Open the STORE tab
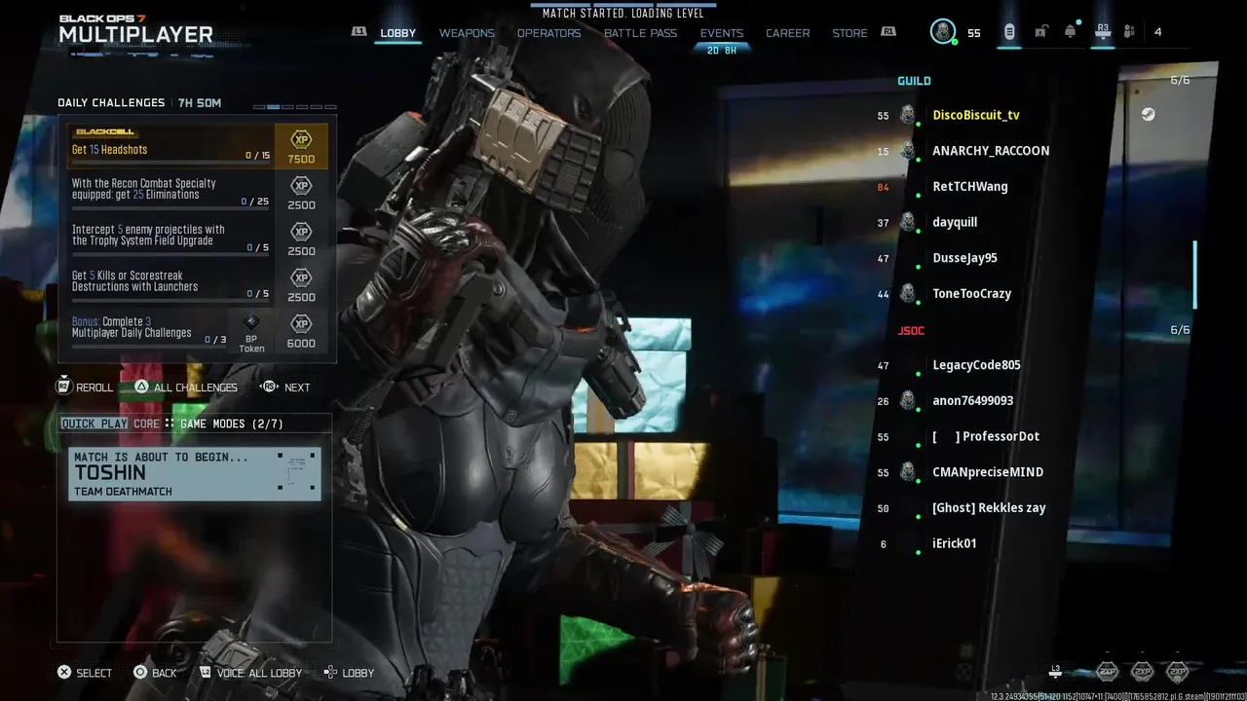The image size is (1247, 701). (x=850, y=33)
